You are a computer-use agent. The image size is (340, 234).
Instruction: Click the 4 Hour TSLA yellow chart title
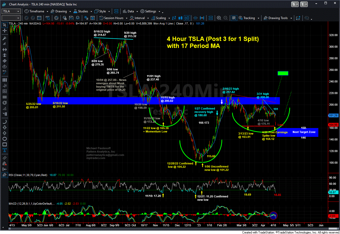point(213,42)
